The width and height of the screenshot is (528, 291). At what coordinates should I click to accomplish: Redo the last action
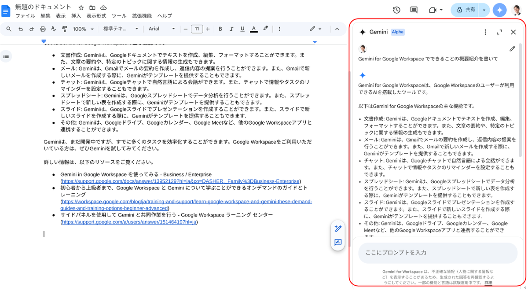[31, 29]
